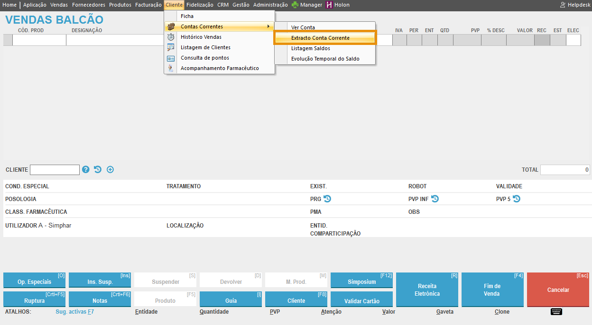Choose Listagem de Clientes from the menu
This screenshot has width=592, height=325.
click(205, 47)
